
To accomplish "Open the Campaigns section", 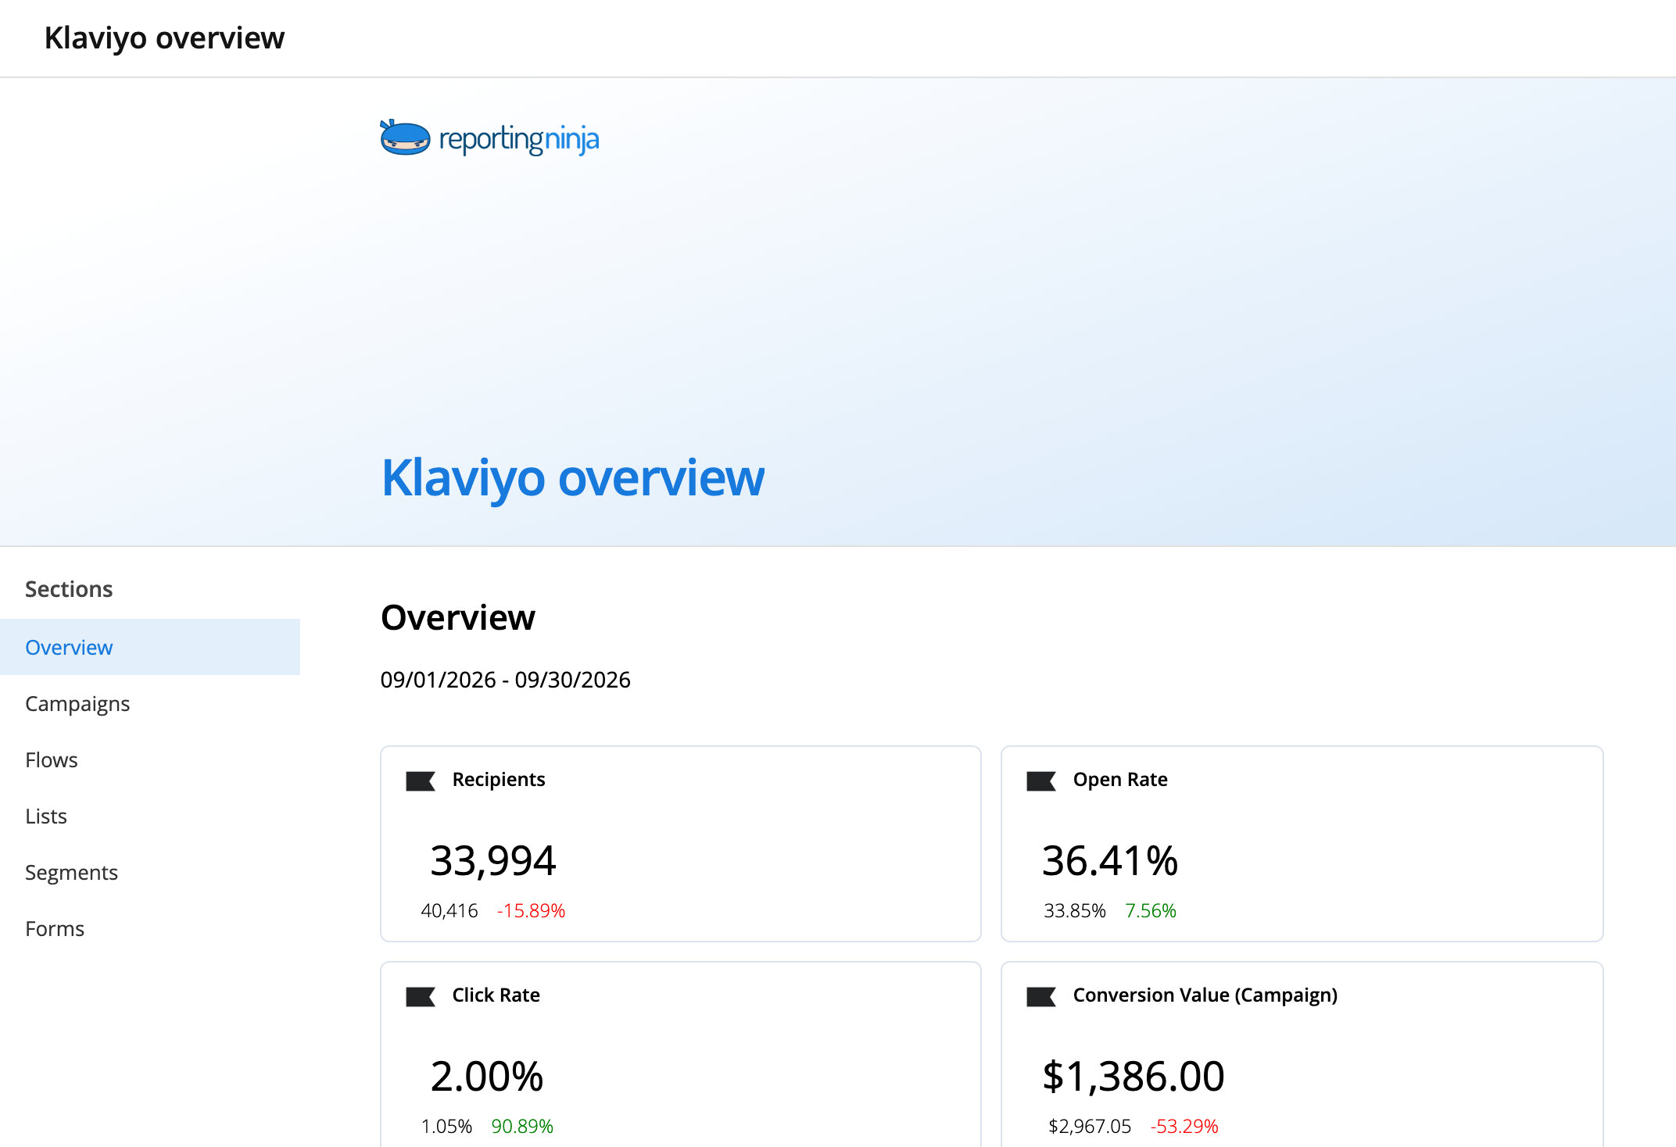I will pyautogui.click(x=150, y=703).
